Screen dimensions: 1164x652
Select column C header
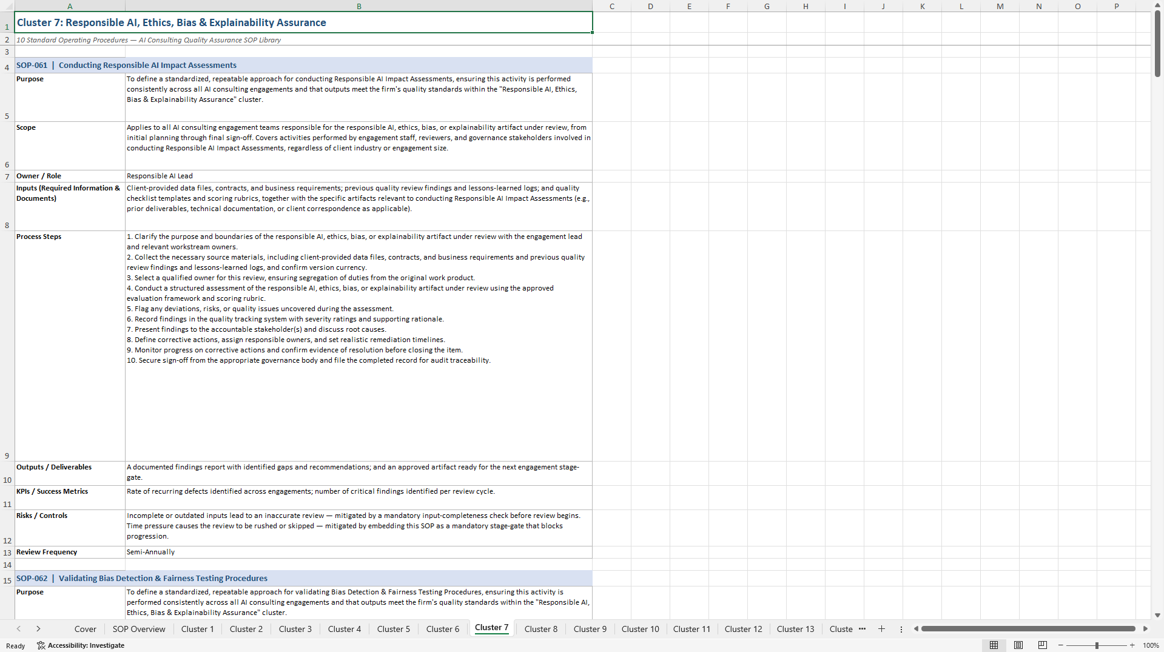612,6
